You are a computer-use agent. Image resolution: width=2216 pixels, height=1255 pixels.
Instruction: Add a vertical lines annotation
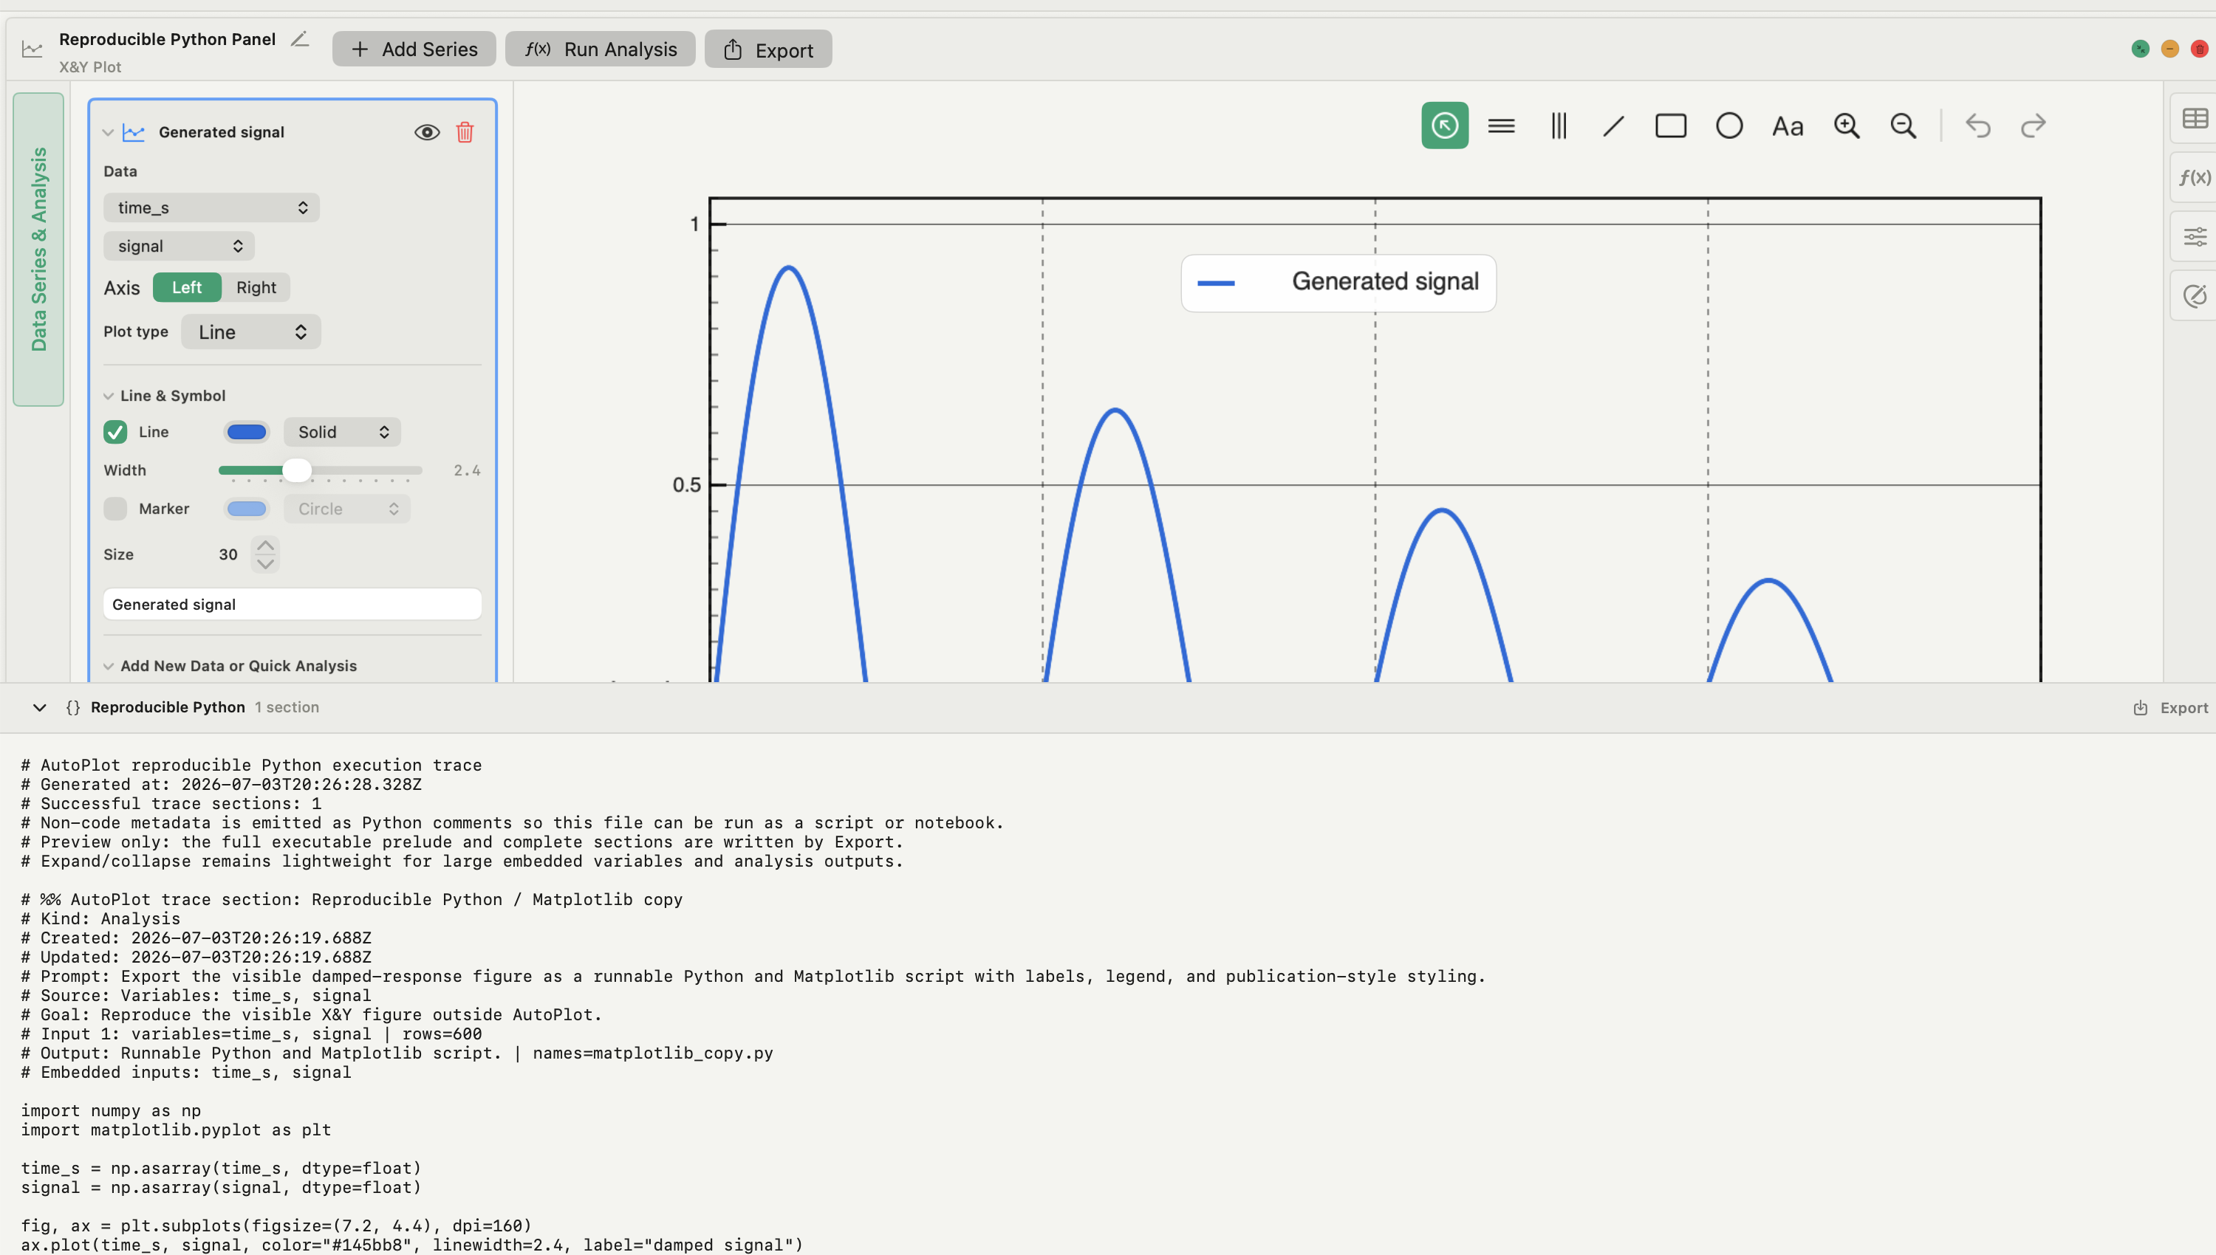coord(1558,125)
